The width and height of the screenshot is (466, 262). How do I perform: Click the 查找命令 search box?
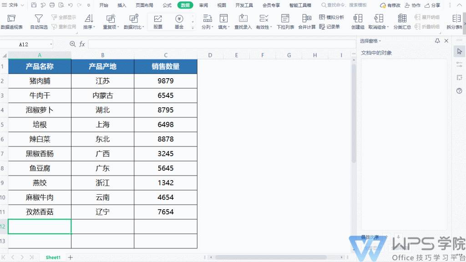coord(345,5)
